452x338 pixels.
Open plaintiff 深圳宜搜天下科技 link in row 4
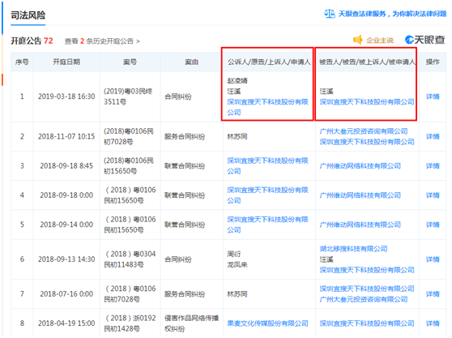pos(267,195)
